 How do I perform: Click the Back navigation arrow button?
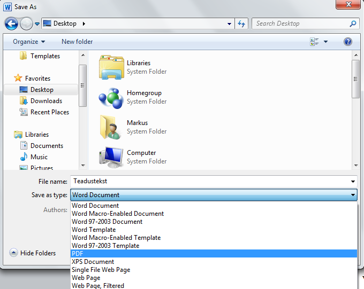coord(11,24)
